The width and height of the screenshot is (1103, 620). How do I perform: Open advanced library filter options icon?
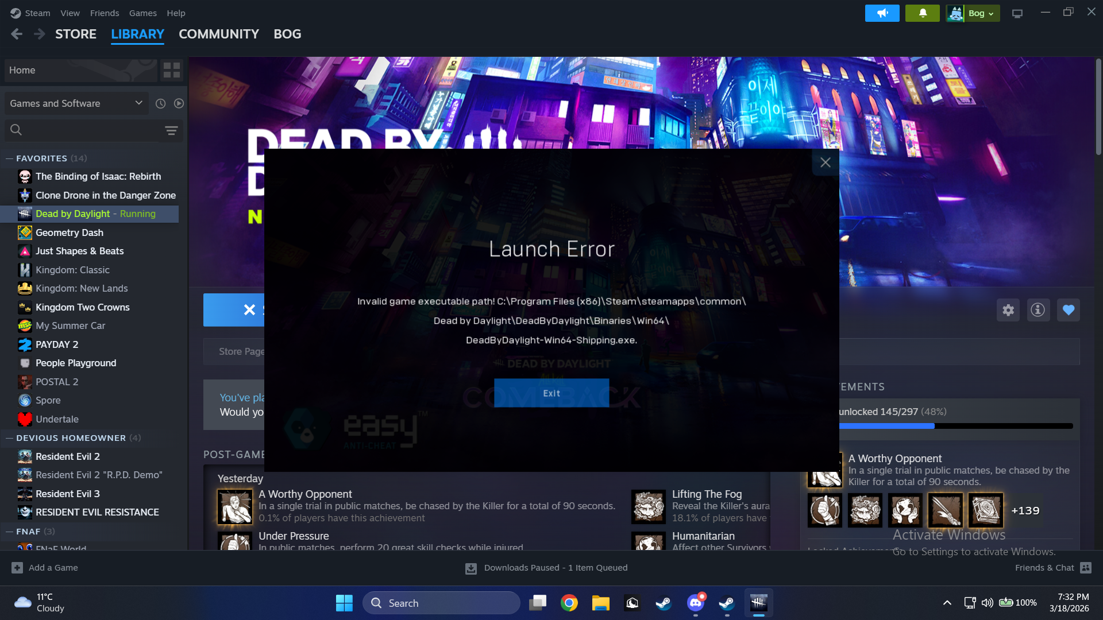171,130
